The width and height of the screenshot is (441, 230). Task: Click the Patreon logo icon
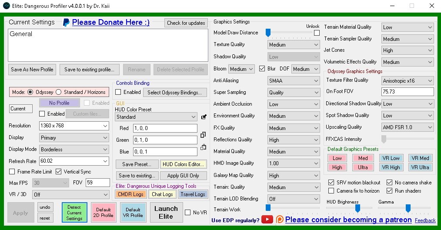(280, 220)
